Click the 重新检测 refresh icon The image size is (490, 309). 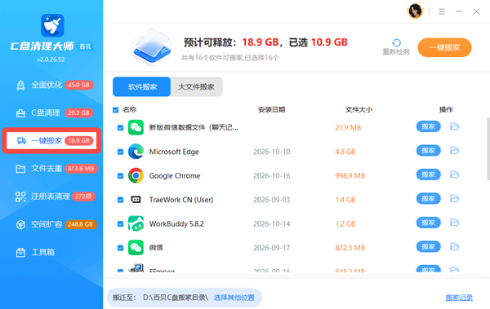click(396, 42)
